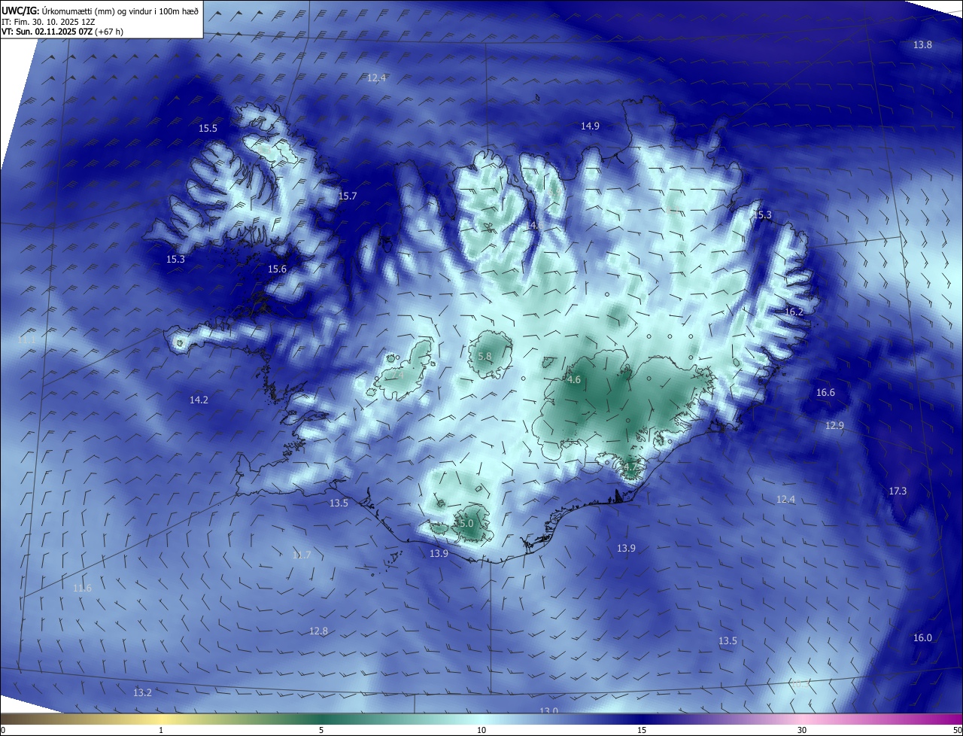Click the 15.5 value label

(208, 129)
